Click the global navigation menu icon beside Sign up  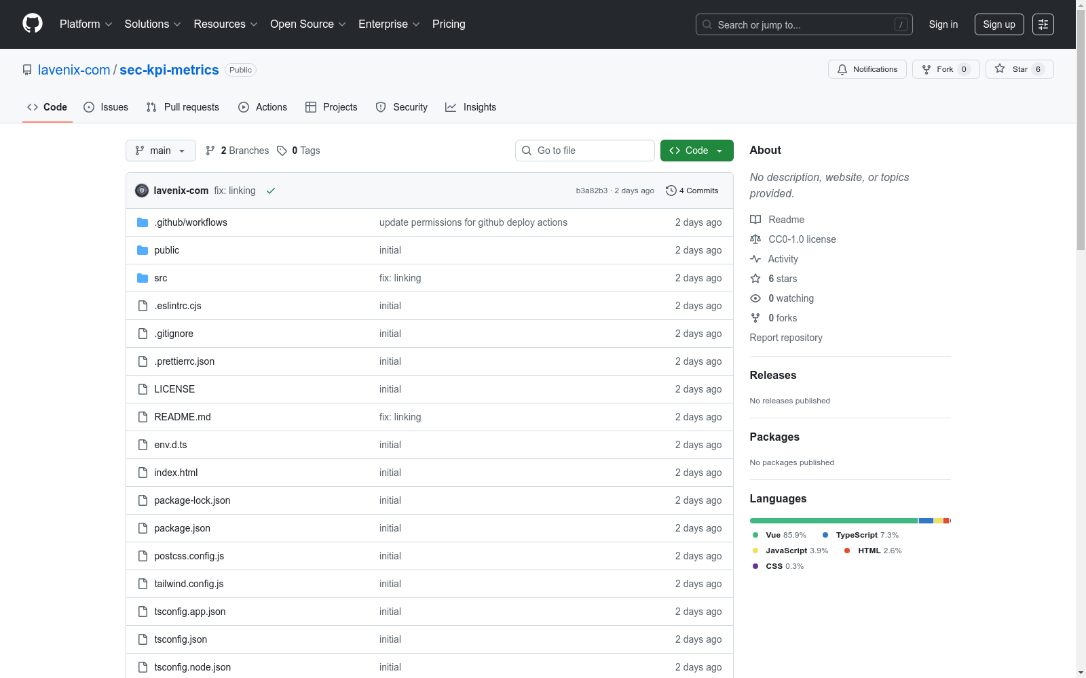[1043, 24]
